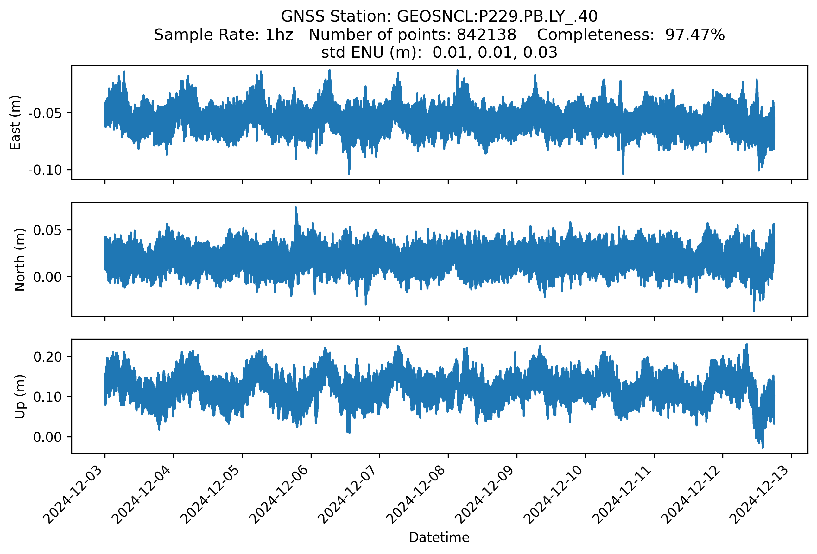The height and width of the screenshot is (554, 817).
Task: Click the Datetime x-axis label
Action: point(439,538)
